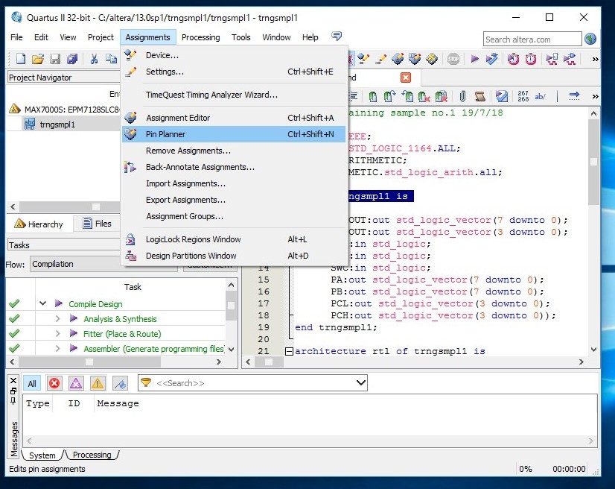
Task: Click the clear bookmark red-X icon
Action: click(x=424, y=96)
